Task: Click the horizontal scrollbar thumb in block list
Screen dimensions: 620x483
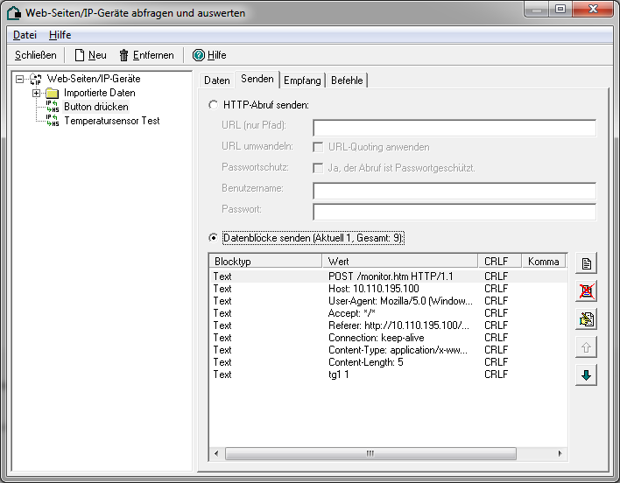Action: (x=370, y=453)
